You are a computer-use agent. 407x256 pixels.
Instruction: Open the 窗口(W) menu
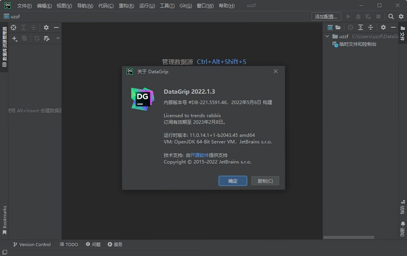click(x=205, y=5)
